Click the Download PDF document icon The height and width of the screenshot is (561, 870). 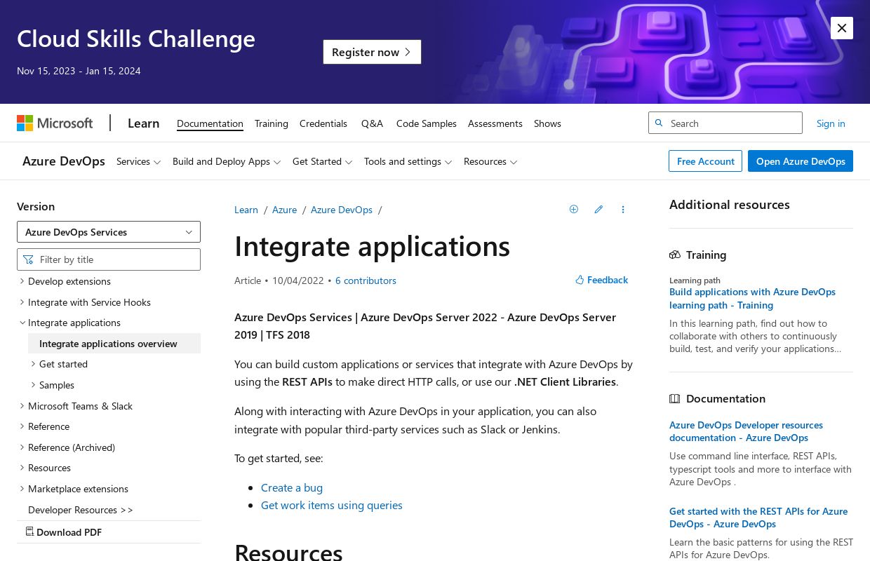(x=29, y=532)
